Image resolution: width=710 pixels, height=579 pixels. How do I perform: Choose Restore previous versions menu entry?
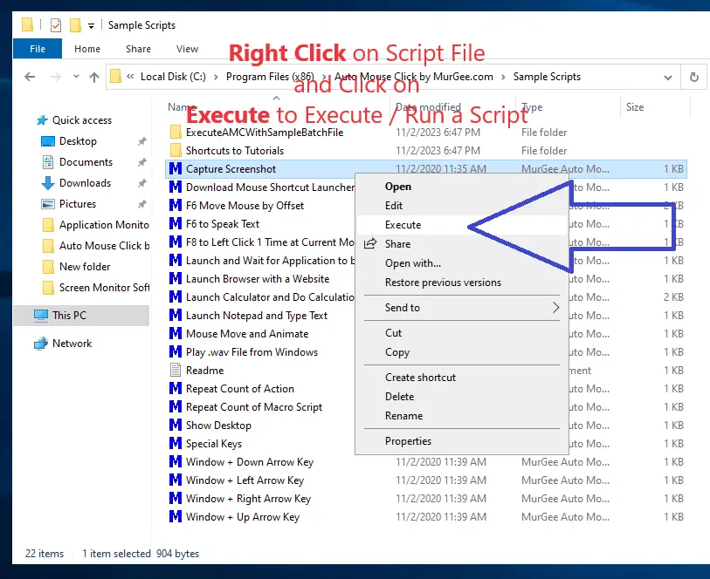tap(462, 283)
